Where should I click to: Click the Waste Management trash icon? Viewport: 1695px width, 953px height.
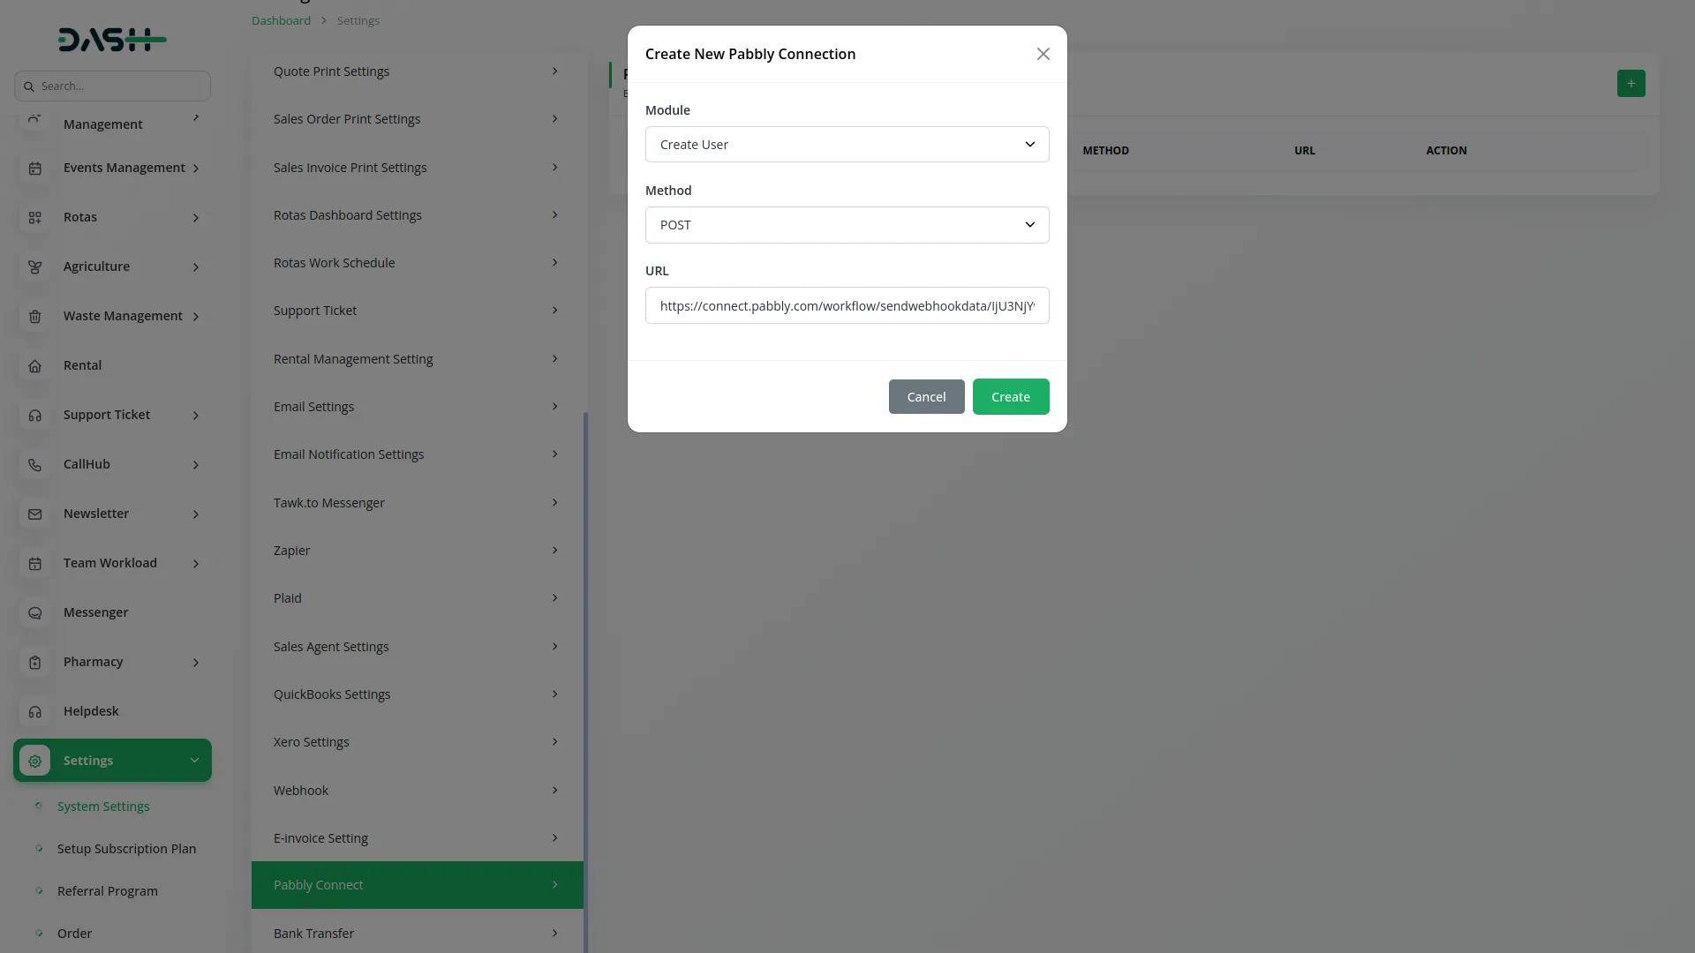coord(34,316)
